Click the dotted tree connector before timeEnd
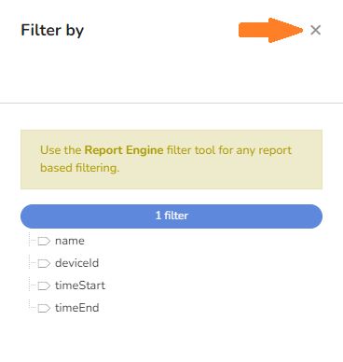The height and width of the screenshot is (362, 343). tap(33, 306)
